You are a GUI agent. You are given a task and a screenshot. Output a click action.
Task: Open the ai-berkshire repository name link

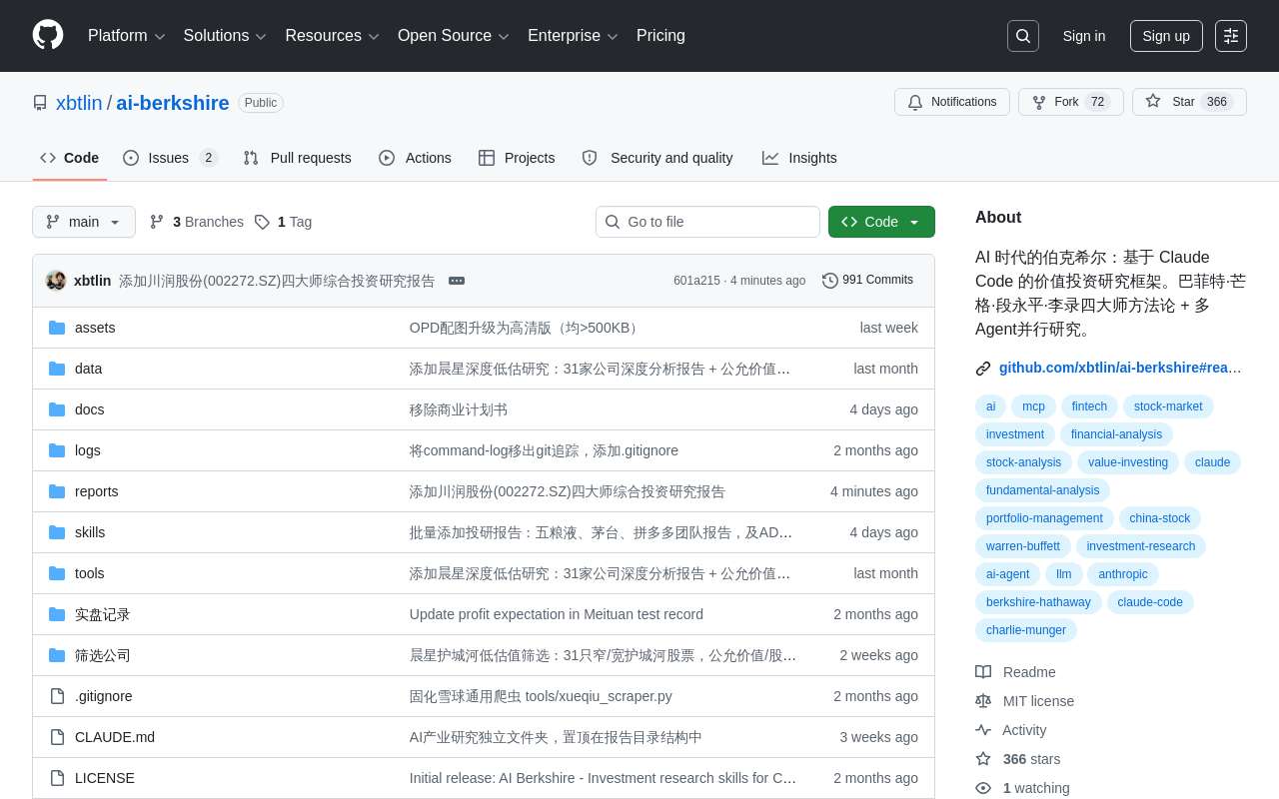[x=173, y=103]
